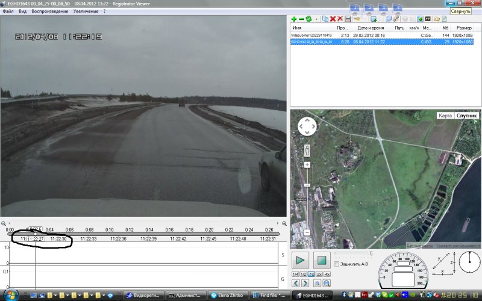482x301 pixels.
Task: Open the Увеличение menu
Action: pyautogui.click(x=86, y=11)
